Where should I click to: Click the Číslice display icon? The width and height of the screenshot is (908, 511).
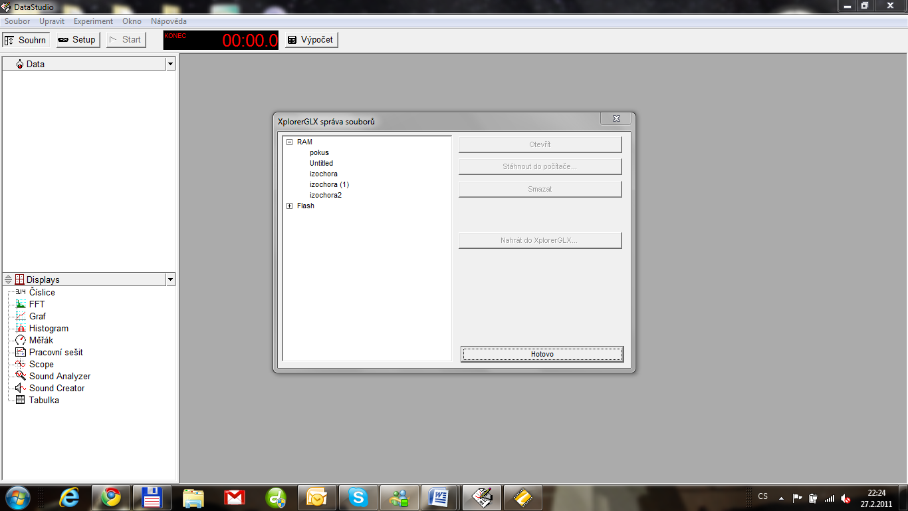click(x=21, y=292)
